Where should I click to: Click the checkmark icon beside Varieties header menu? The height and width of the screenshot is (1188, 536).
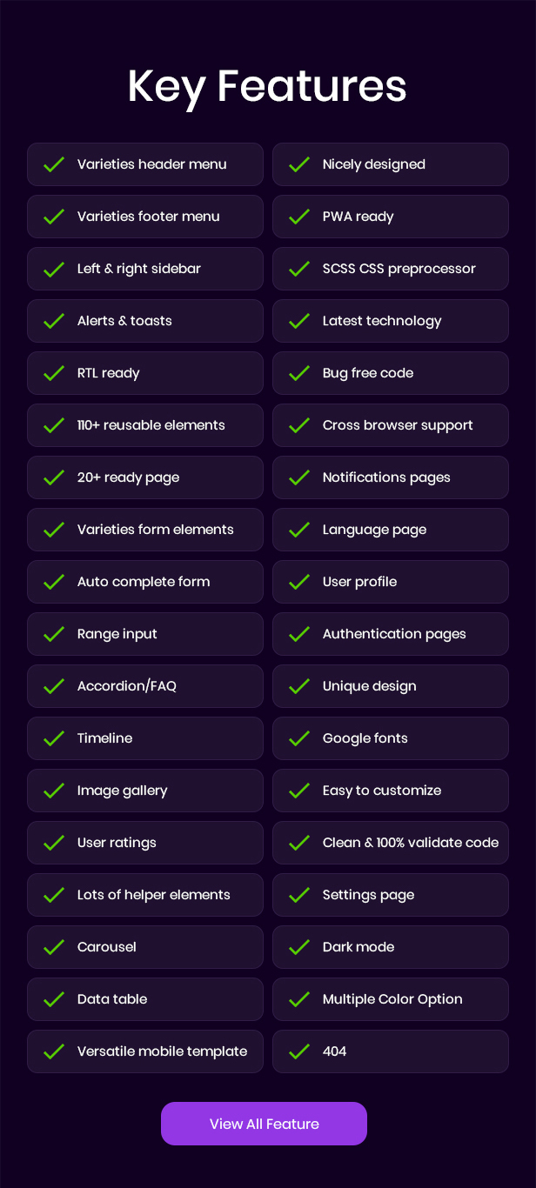click(x=54, y=164)
